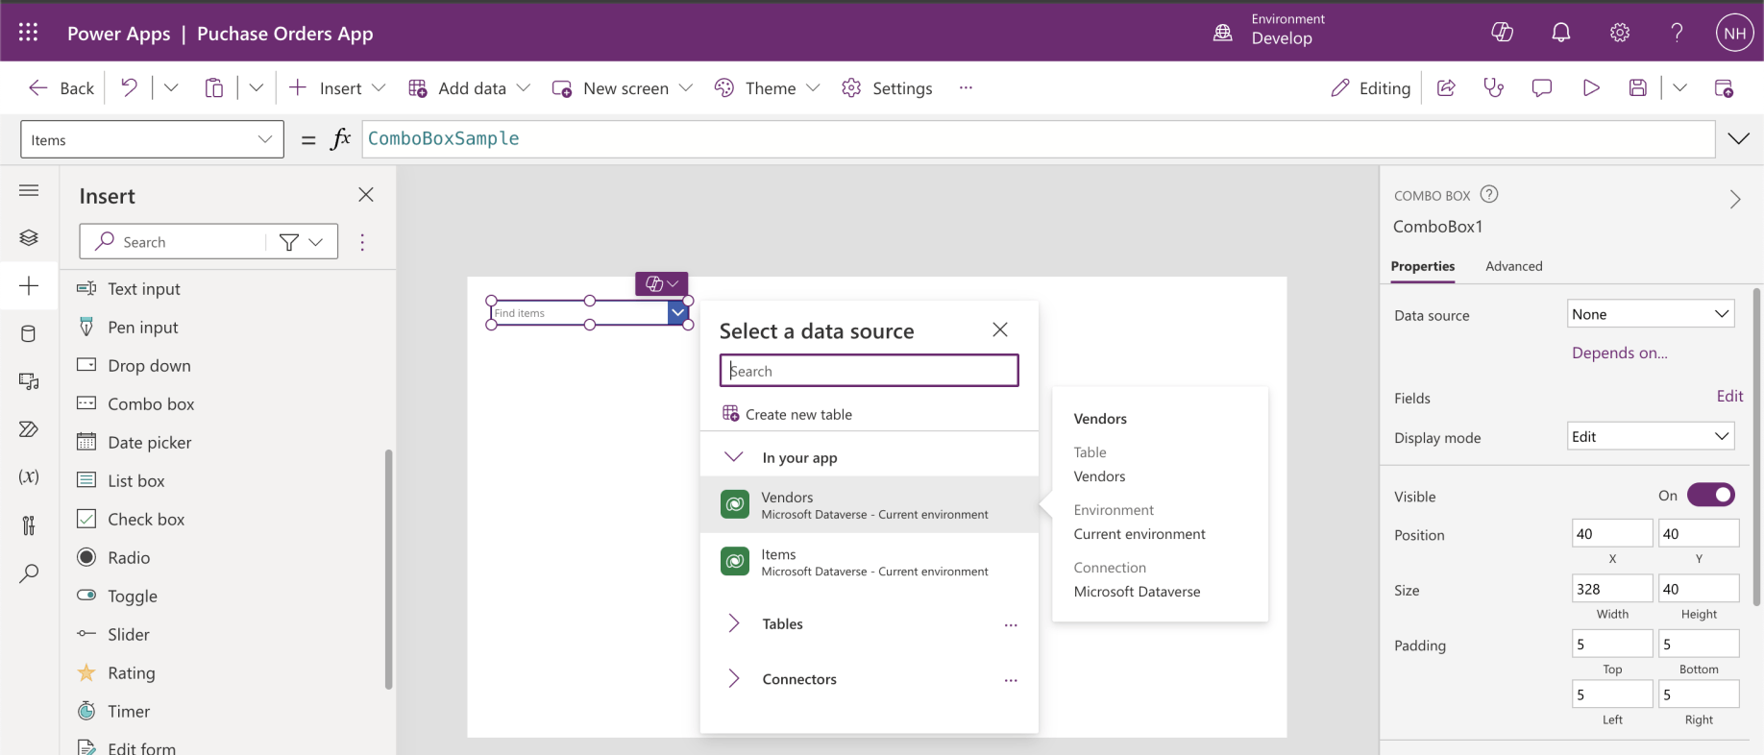The width and height of the screenshot is (1764, 755).
Task: Click the notifications bell icon
Action: 1561,33
